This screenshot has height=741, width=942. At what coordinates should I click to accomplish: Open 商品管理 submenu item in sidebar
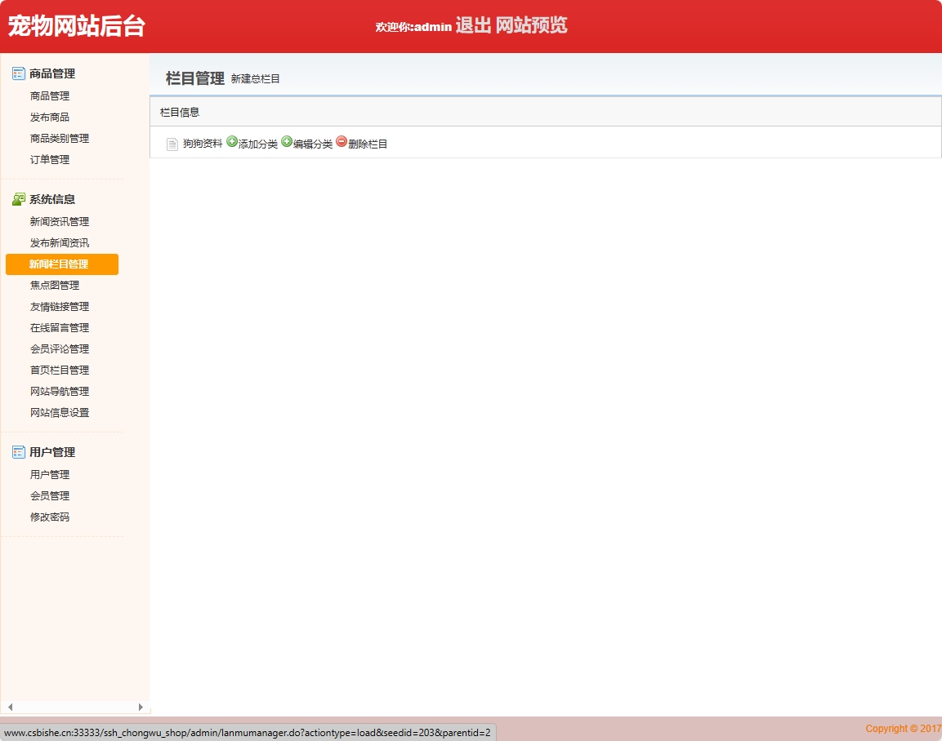point(50,96)
